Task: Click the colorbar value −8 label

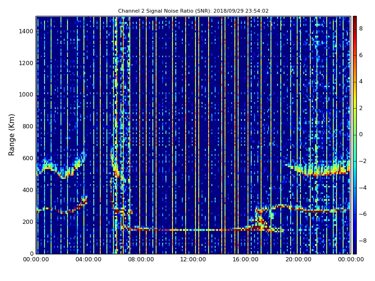Action: (x=363, y=241)
